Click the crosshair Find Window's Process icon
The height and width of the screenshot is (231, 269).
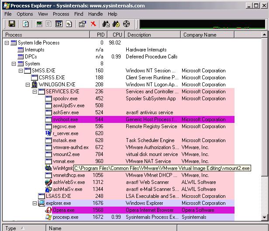127,24
